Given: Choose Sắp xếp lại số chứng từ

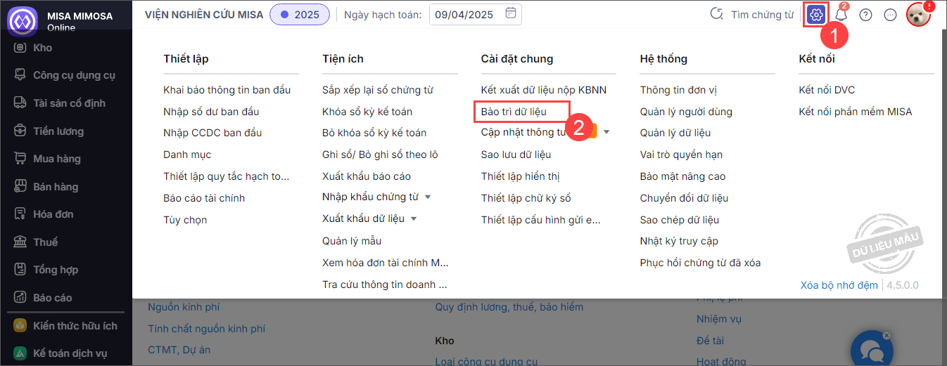Looking at the screenshot, I should (378, 90).
